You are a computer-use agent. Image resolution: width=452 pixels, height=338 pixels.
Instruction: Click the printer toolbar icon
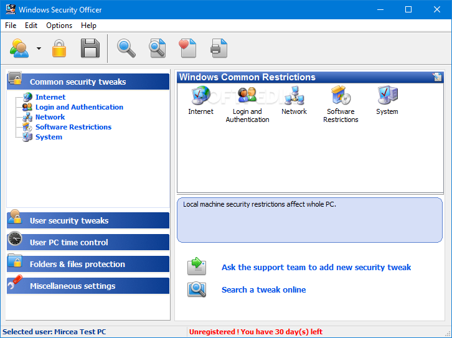pos(219,48)
